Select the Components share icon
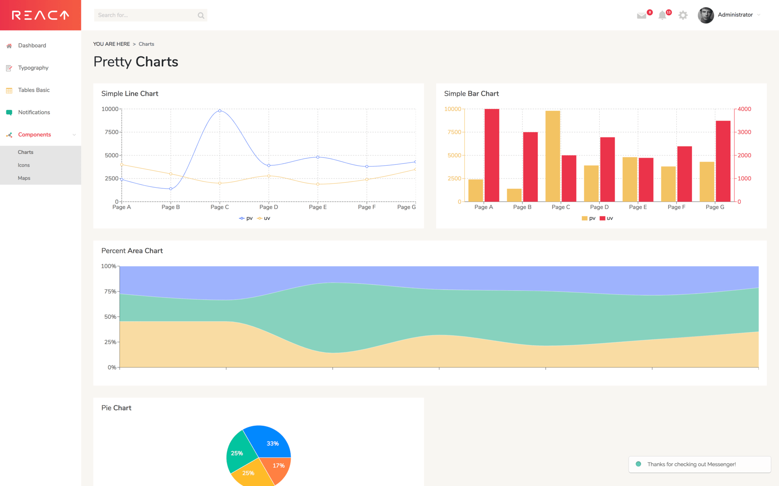 tap(9, 134)
